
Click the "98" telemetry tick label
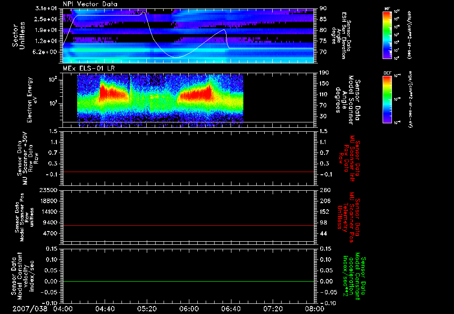323,223
